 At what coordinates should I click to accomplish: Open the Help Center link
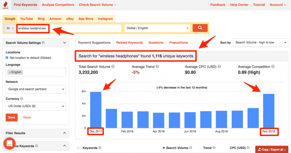click(x=239, y=5)
